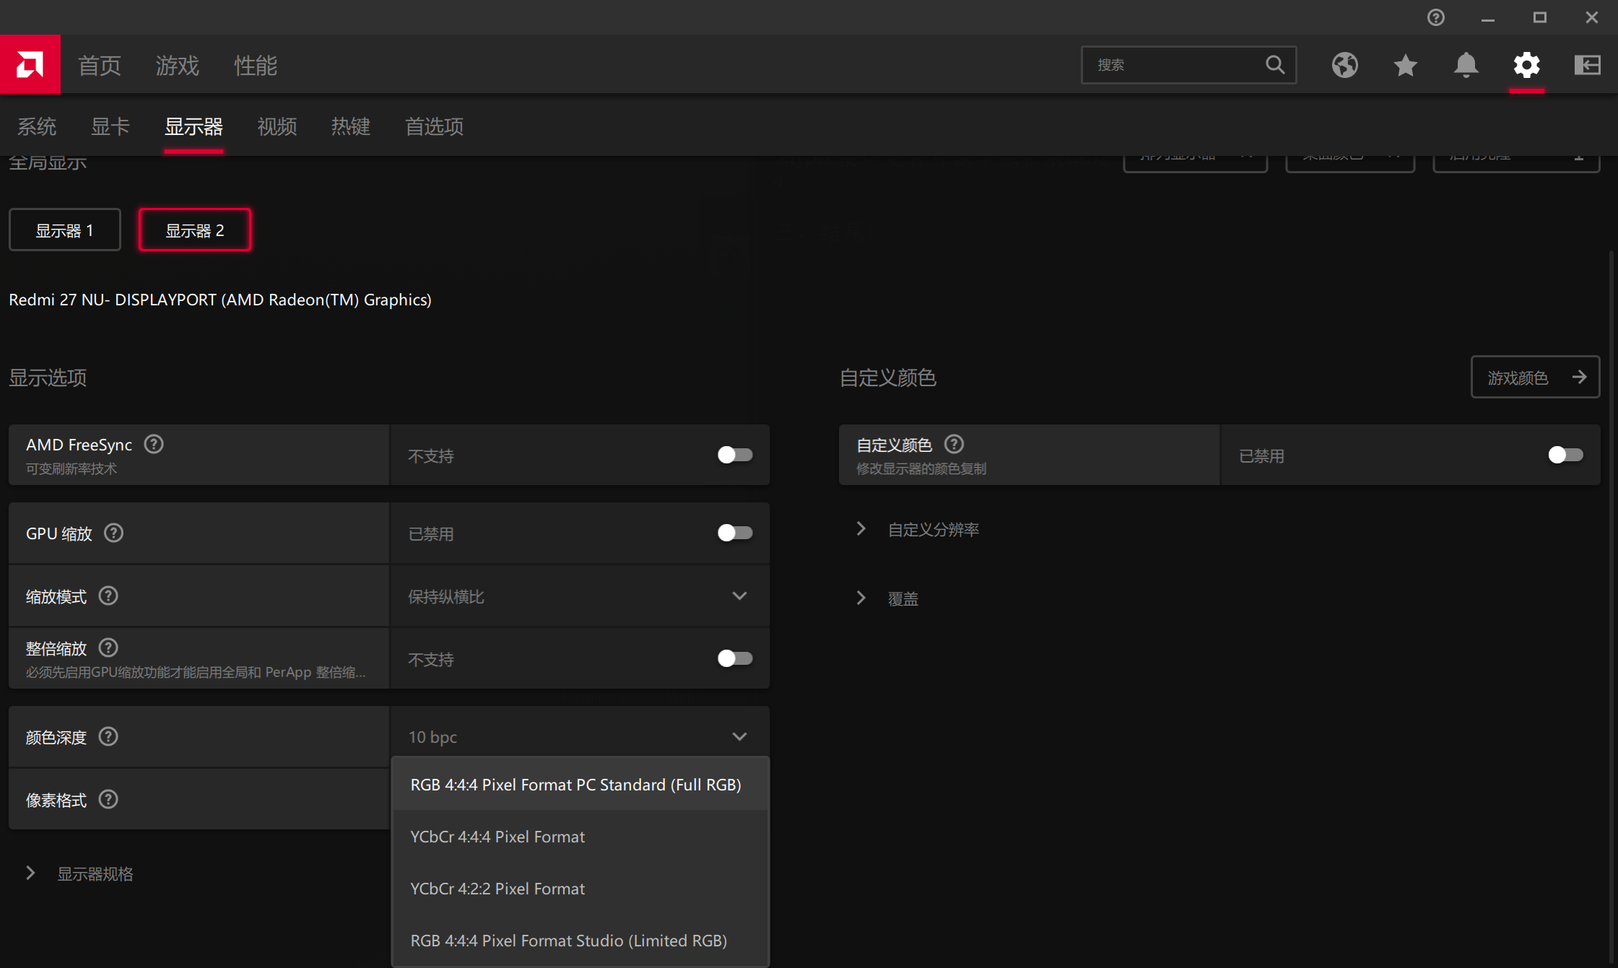Open 缩放模式 dropdown
The height and width of the screenshot is (968, 1618).
click(579, 596)
